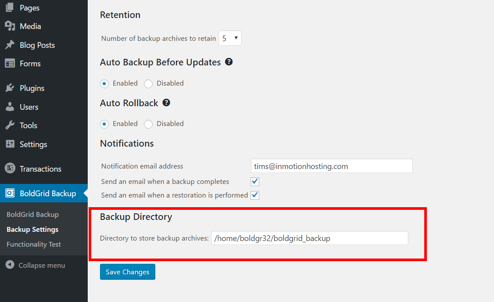Screen dimensions: 494x302
Task: Go to Backup Settings submenu link
Action: 32,230
